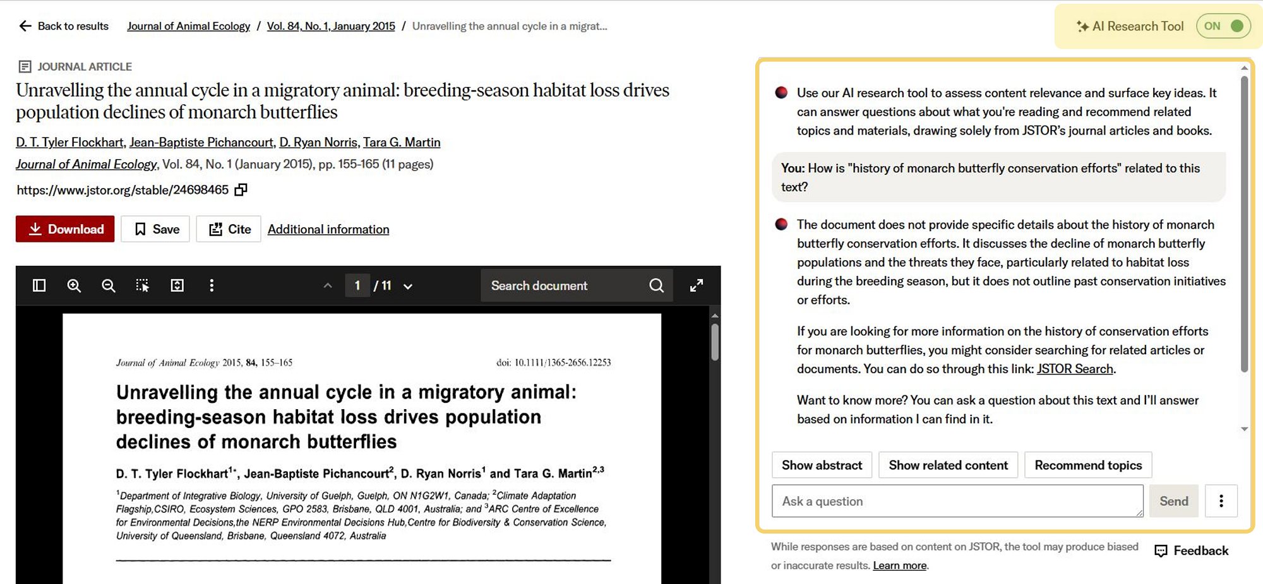Click the PDF viewer scrollbar thumb
The height and width of the screenshot is (584, 1263).
(x=715, y=342)
